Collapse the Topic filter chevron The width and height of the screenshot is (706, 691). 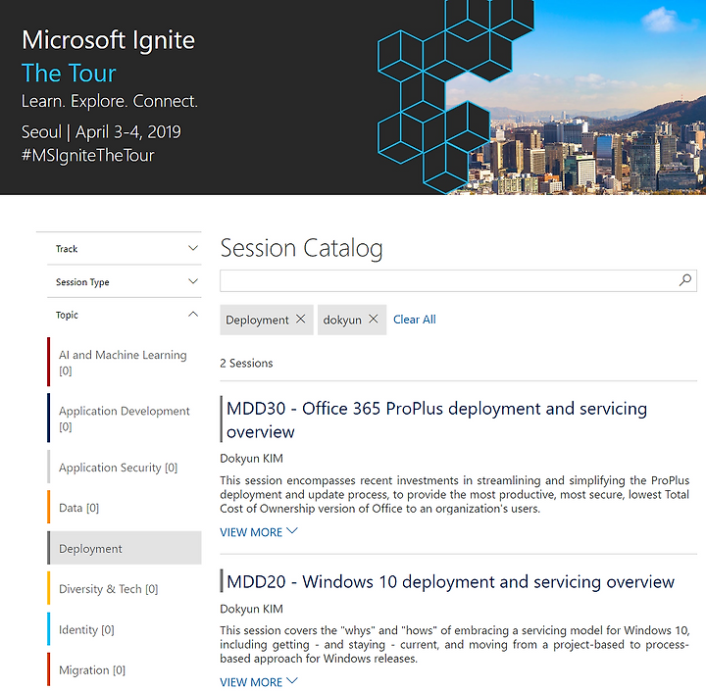193,315
